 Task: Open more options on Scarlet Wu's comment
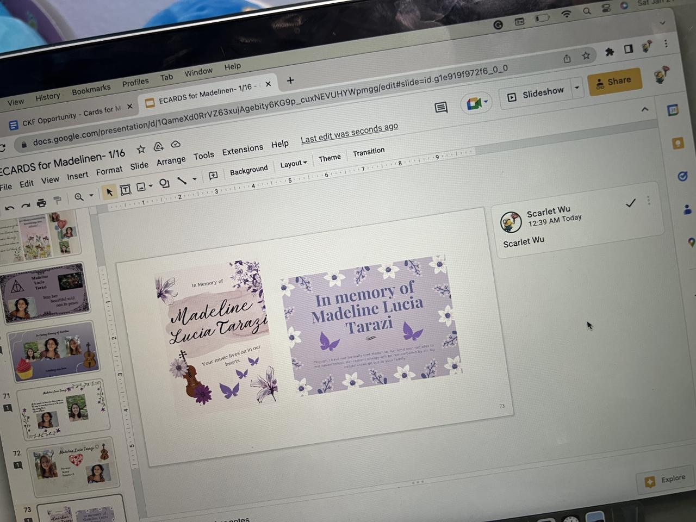[649, 201]
